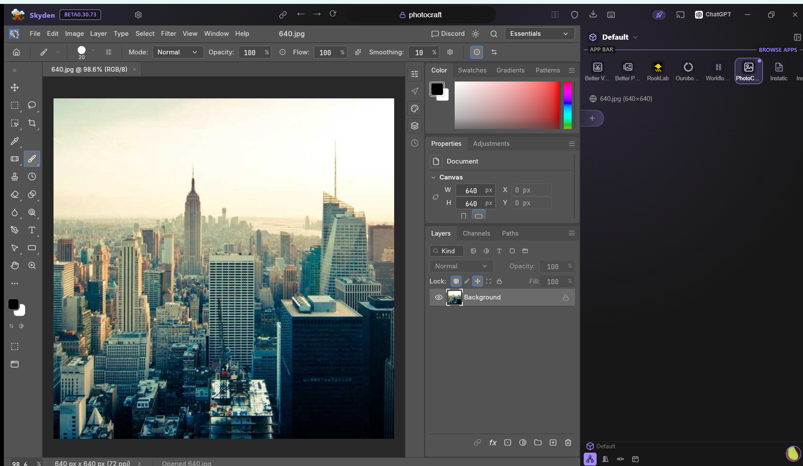Select the Zoom tool
803x466 pixels.
tap(32, 265)
